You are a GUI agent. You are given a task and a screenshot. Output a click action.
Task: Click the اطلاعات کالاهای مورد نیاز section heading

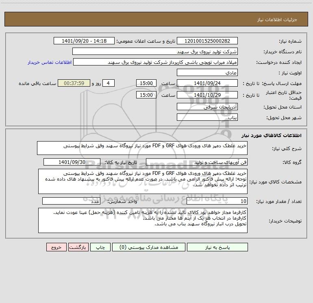coord(271,135)
